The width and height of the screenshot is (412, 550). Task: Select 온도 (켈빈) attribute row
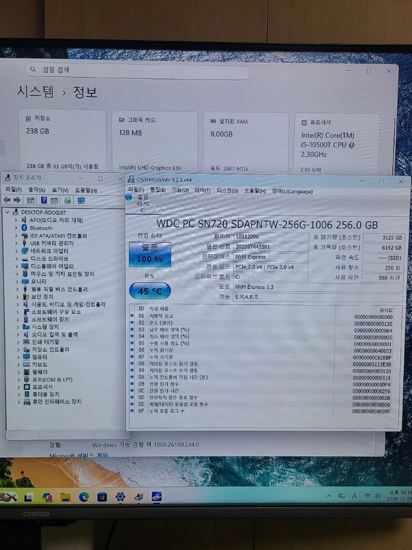point(261,323)
